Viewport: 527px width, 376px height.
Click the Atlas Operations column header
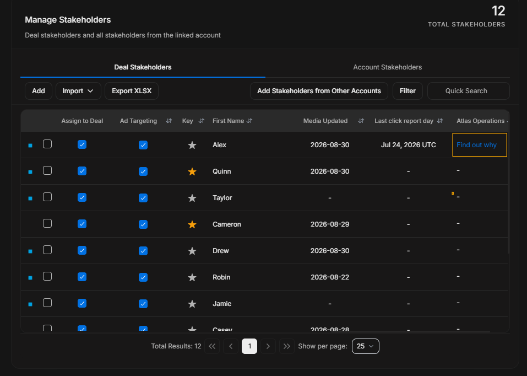point(480,121)
